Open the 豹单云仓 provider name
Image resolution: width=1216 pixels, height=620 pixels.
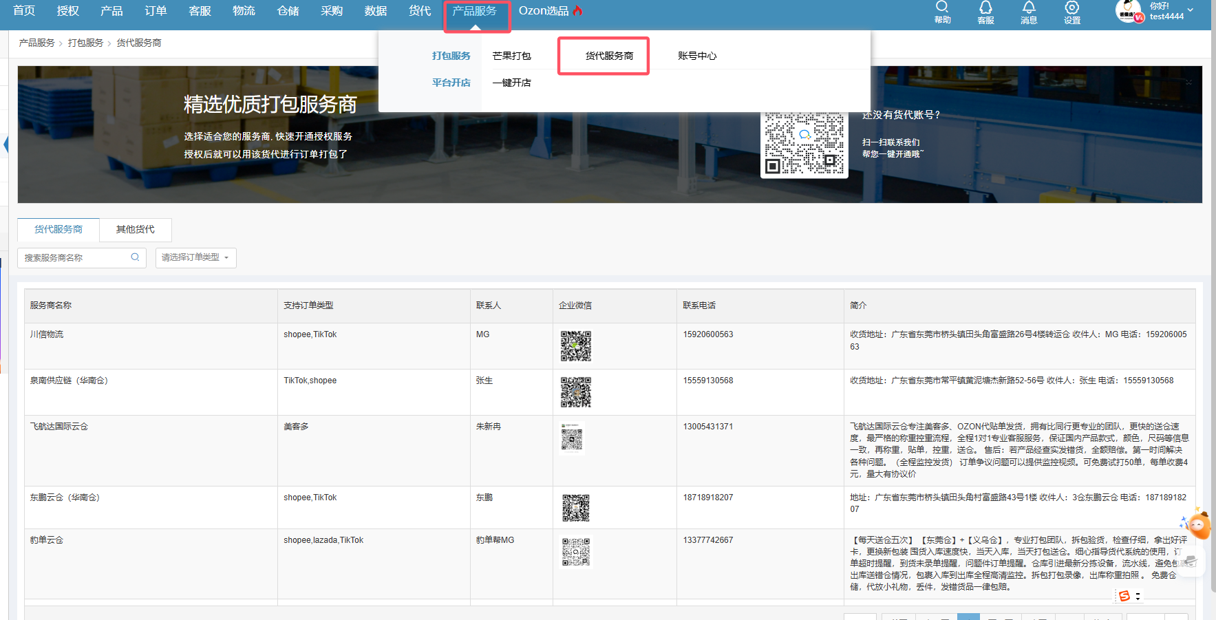(x=46, y=540)
